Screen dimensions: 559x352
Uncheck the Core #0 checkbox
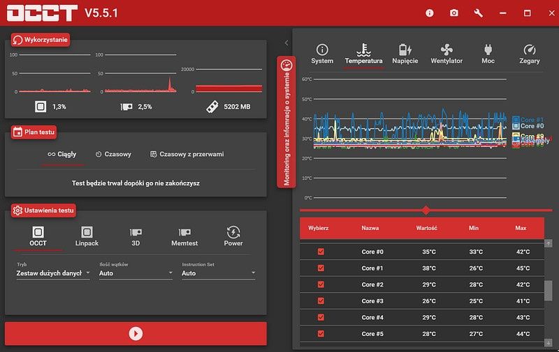(321, 252)
